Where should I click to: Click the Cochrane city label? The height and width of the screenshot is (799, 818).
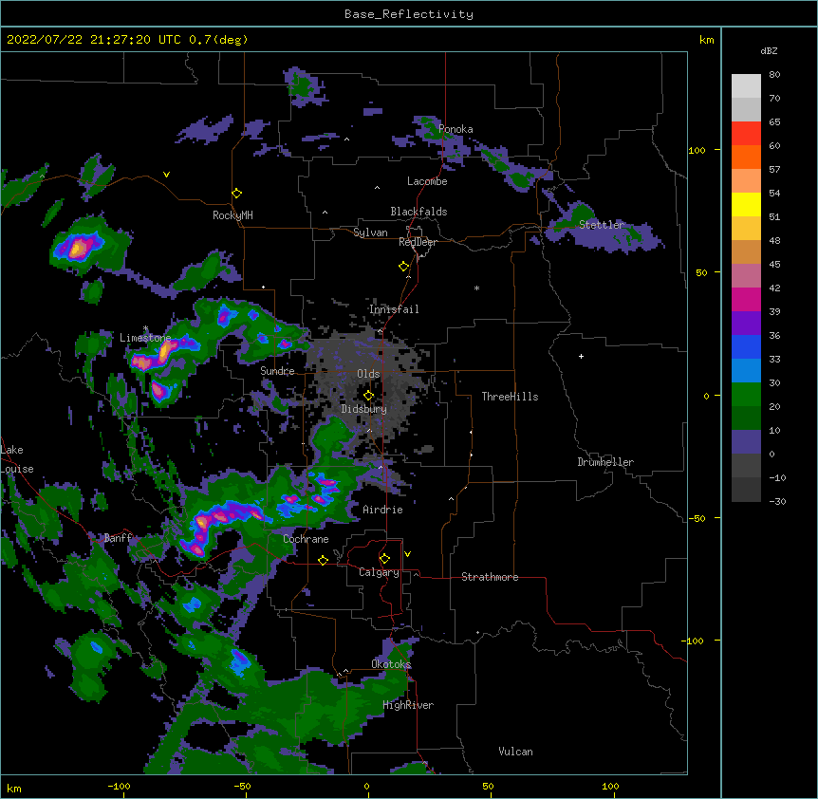click(306, 539)
